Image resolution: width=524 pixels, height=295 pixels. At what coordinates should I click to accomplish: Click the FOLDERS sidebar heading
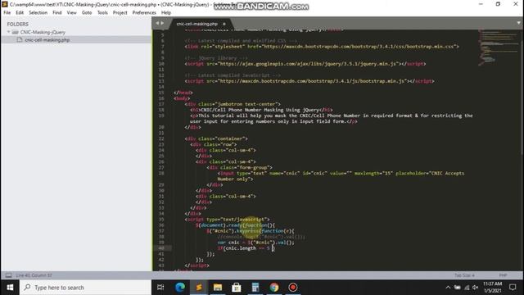click(18, 24)
